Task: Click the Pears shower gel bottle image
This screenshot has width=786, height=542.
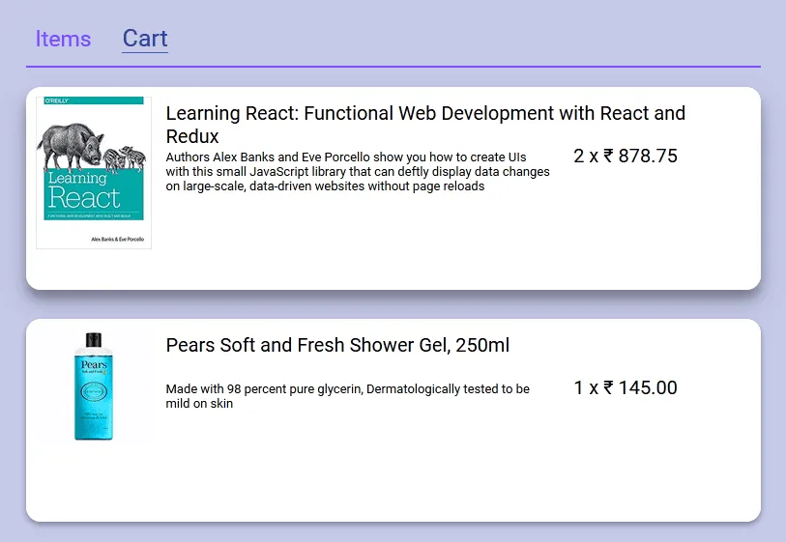Action: click(x=94, y=386)
